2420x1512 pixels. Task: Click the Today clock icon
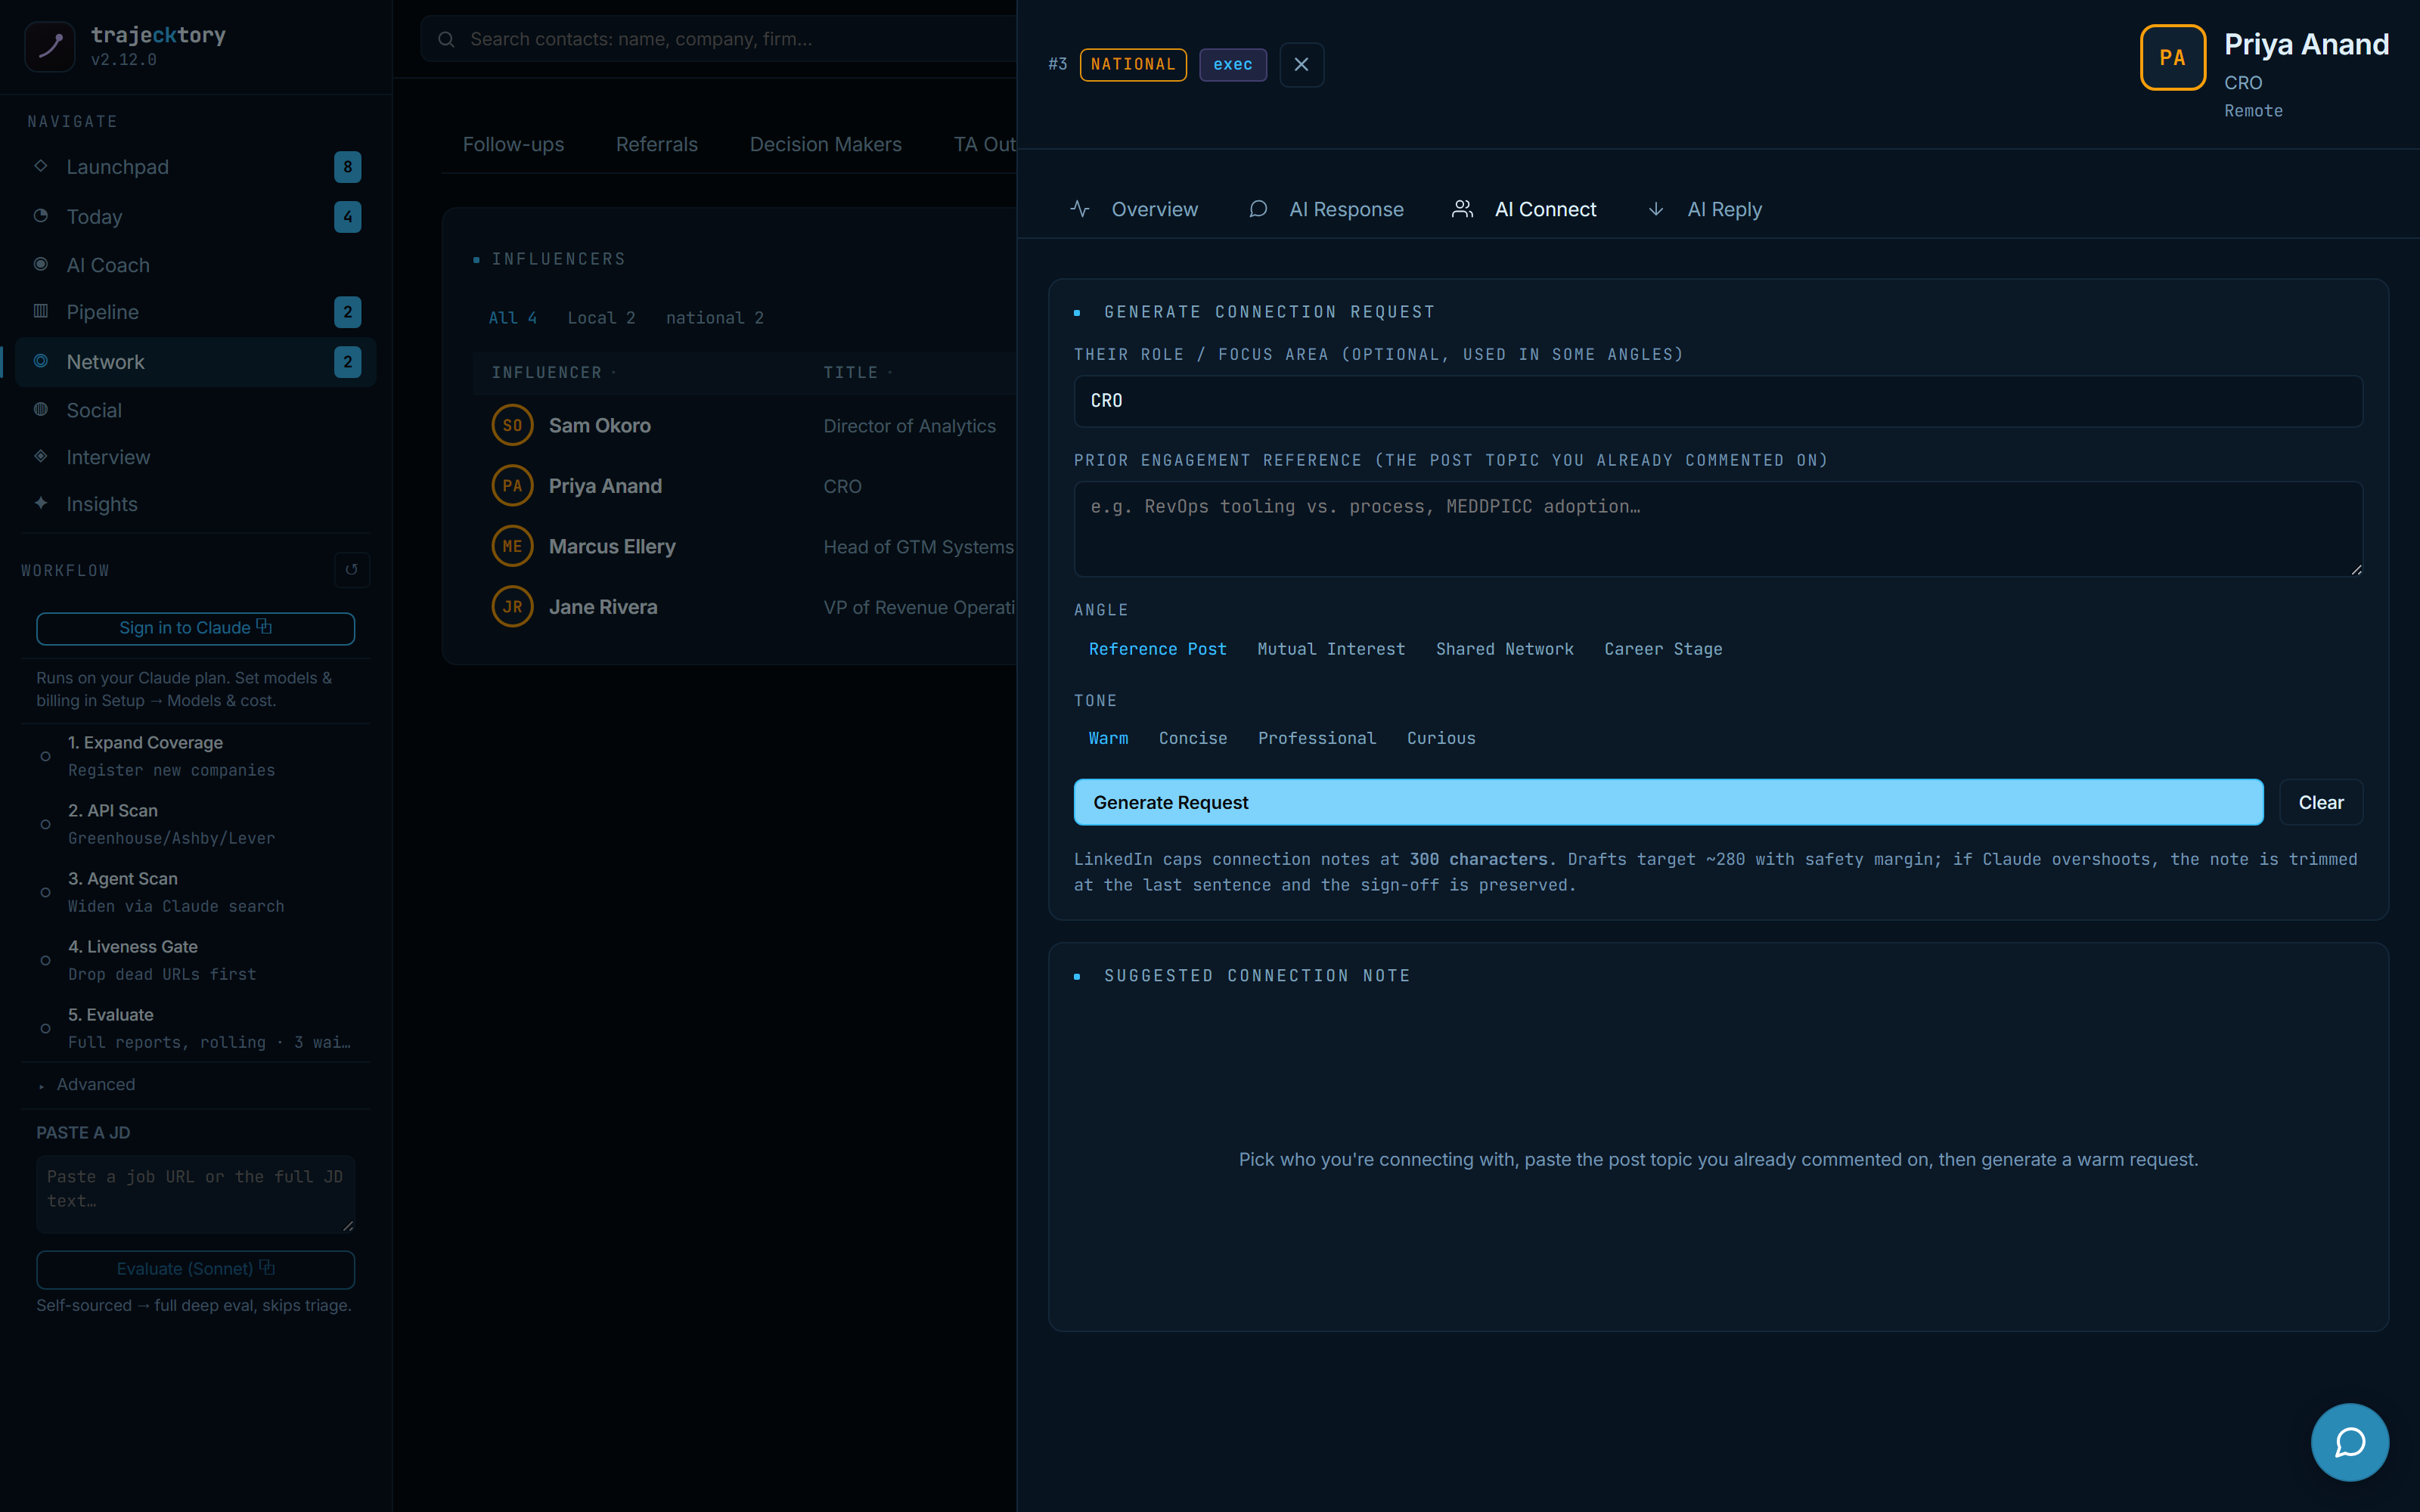(41, 216)
